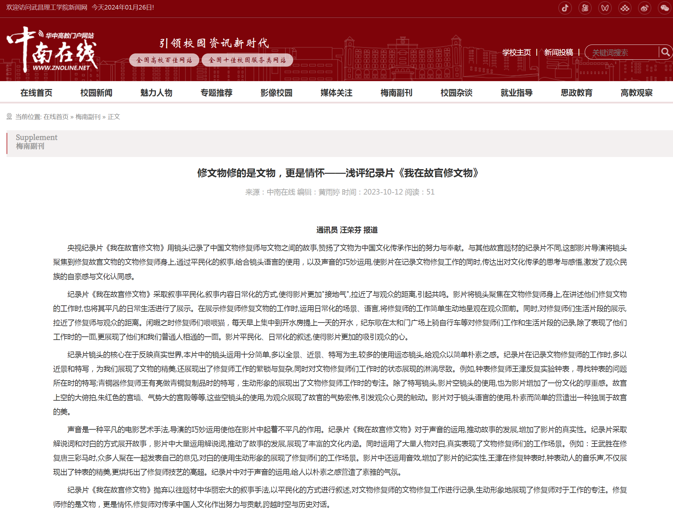Click the paragraph starting 纪录片镜头的核心
The height and width of the screenshot is (523, 673).
click(340, 383)
